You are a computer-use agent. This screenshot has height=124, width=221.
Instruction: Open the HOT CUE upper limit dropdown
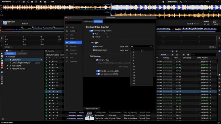[x=142, y=46]
